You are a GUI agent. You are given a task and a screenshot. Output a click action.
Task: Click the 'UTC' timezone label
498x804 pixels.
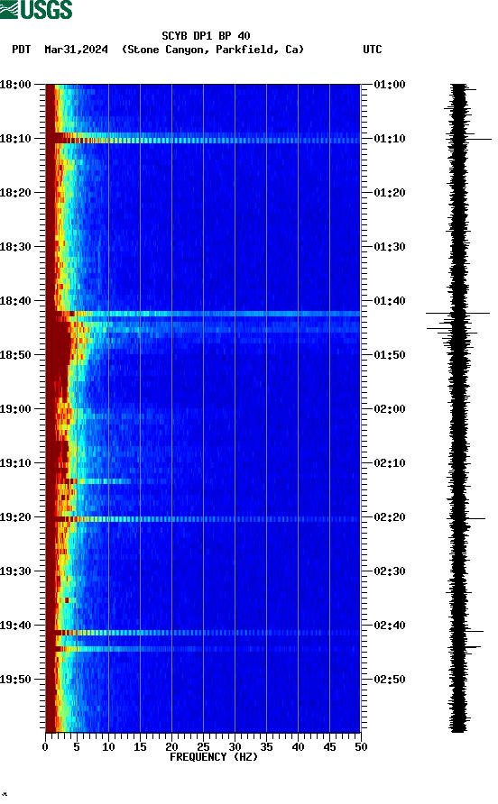(373, 50)
